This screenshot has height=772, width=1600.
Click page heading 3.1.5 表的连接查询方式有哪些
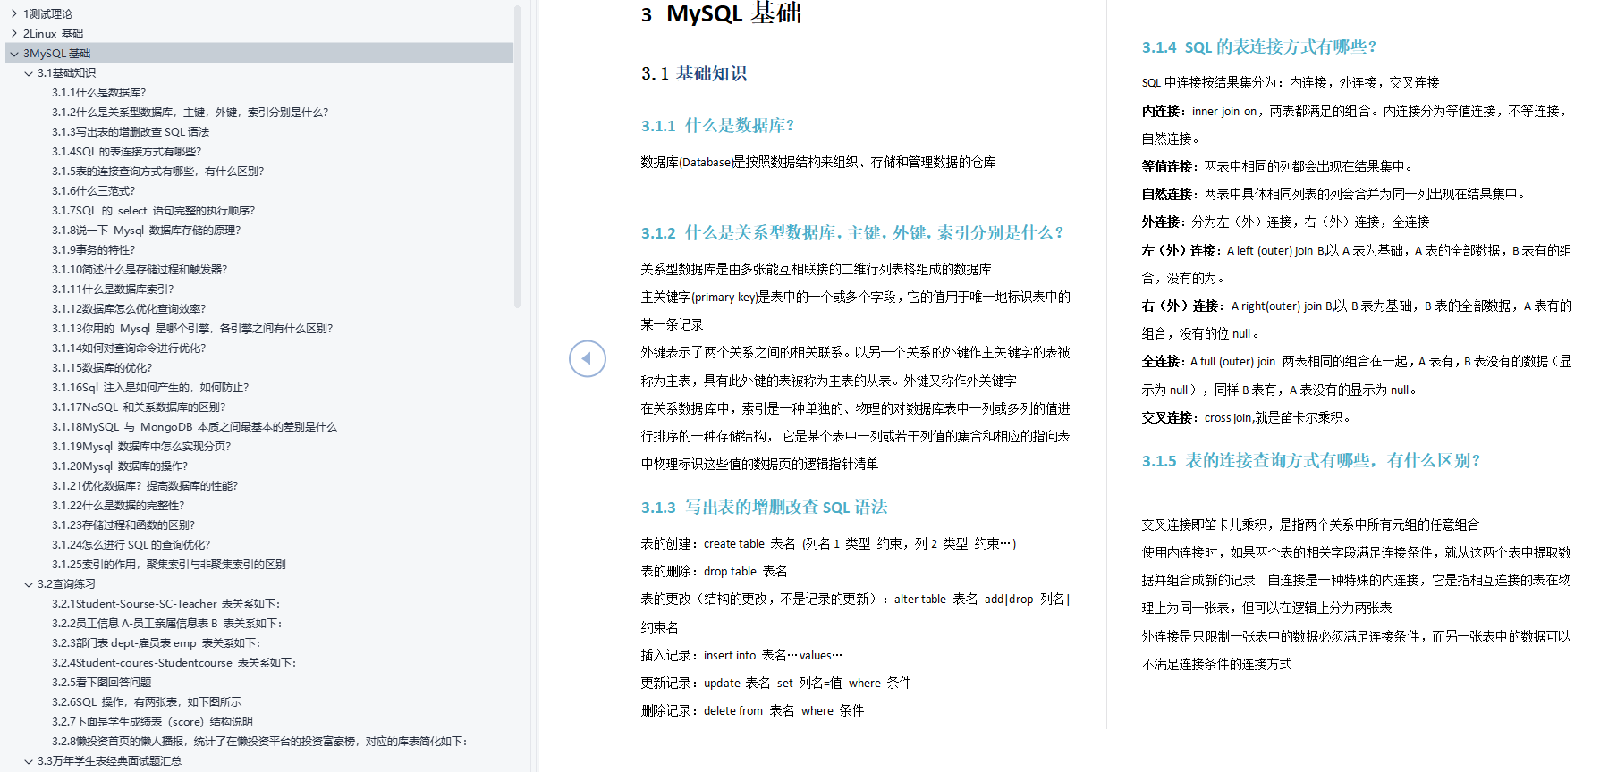1310,460
